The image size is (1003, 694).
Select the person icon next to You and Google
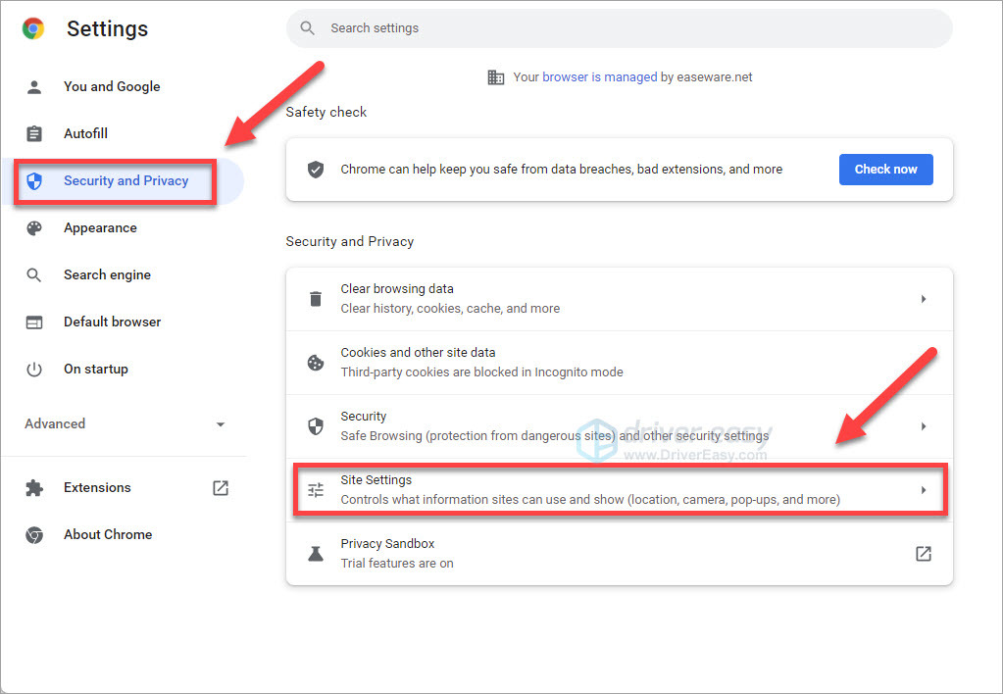34,86
